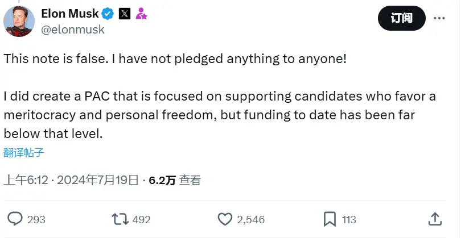
Task: Click the black X affiliate badge
Action: pyautogui.click(x=124, y=14)
